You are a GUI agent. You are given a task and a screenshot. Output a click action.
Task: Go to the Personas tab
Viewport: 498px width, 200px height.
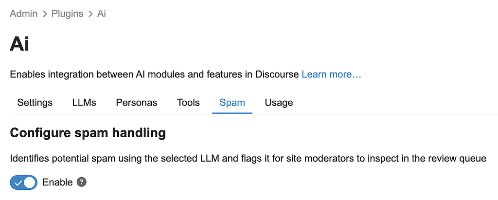point(136,103)
